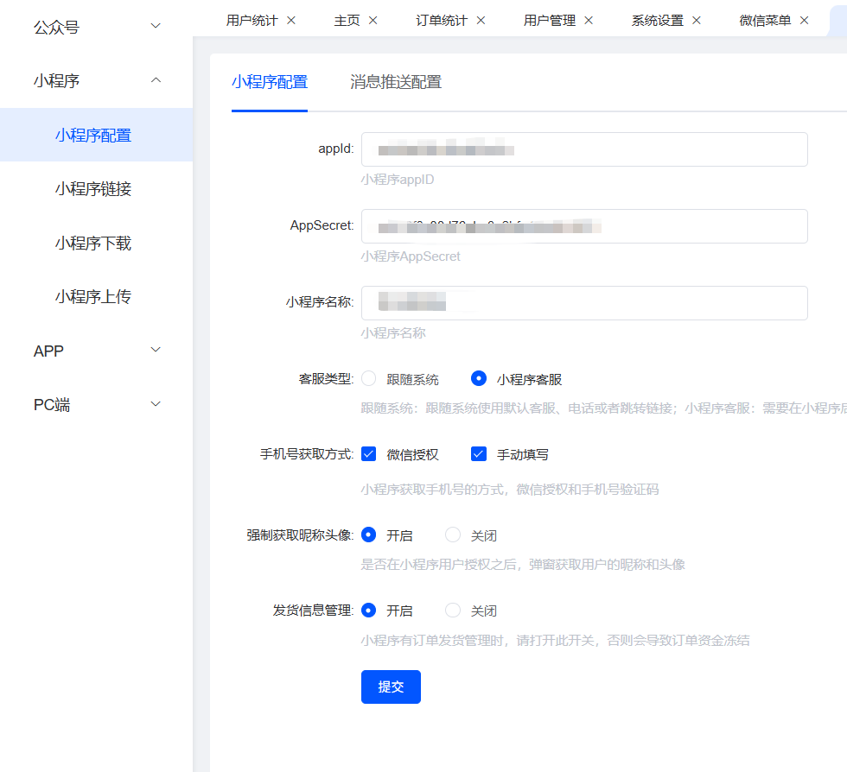Screen dimensions: 847x772
Task: Uncheck the 微信授权 checkbox
Action: (369, 454)
